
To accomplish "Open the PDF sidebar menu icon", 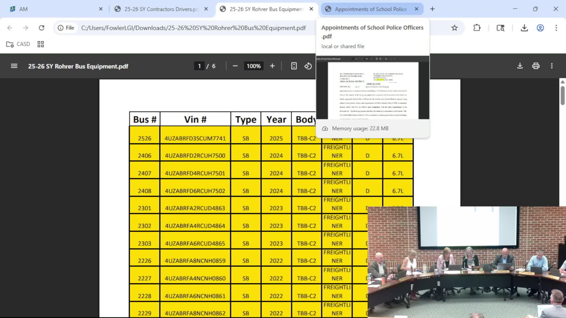I will tap(14, 66).
